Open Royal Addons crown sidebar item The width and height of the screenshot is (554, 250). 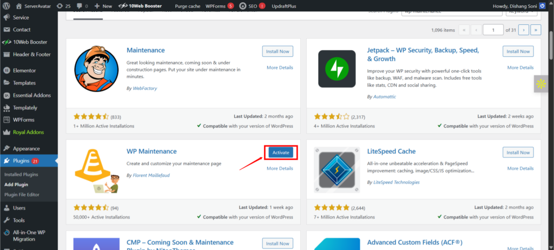(x=29, y=132)
